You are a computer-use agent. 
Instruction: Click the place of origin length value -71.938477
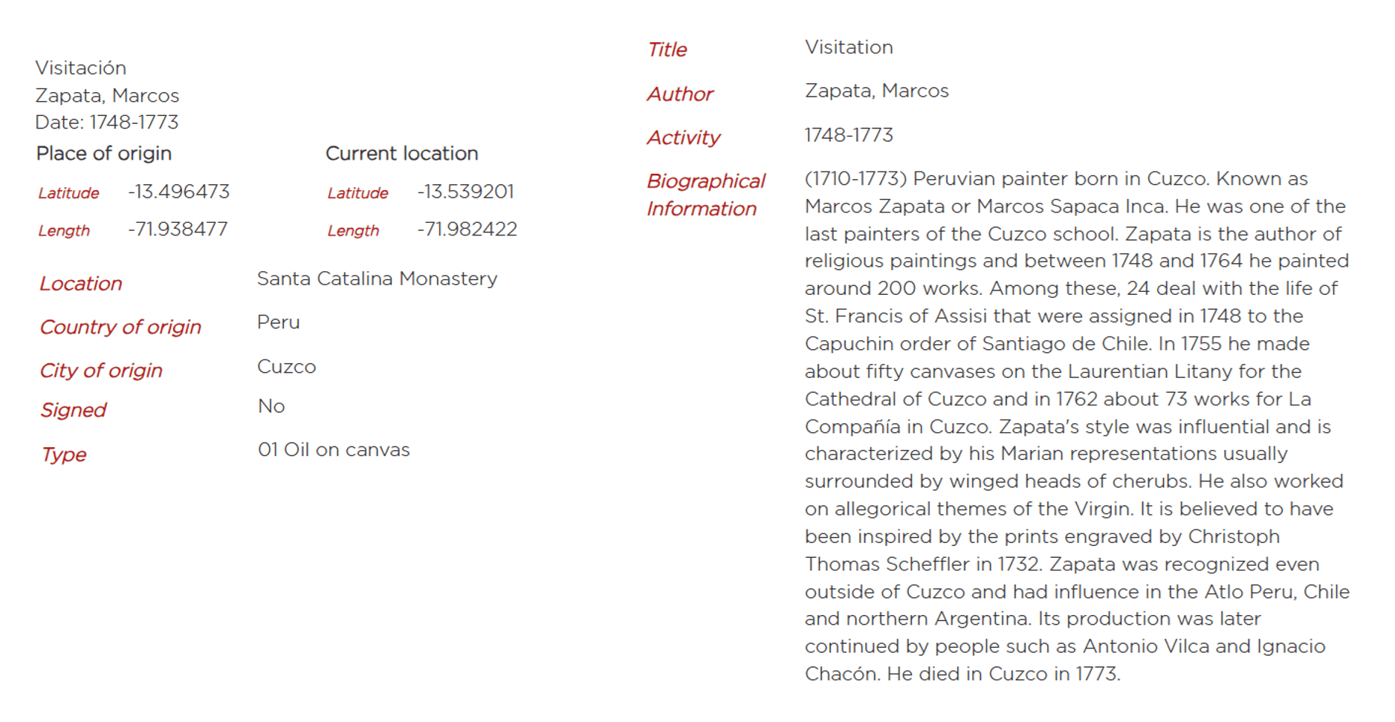click(178, 230)
